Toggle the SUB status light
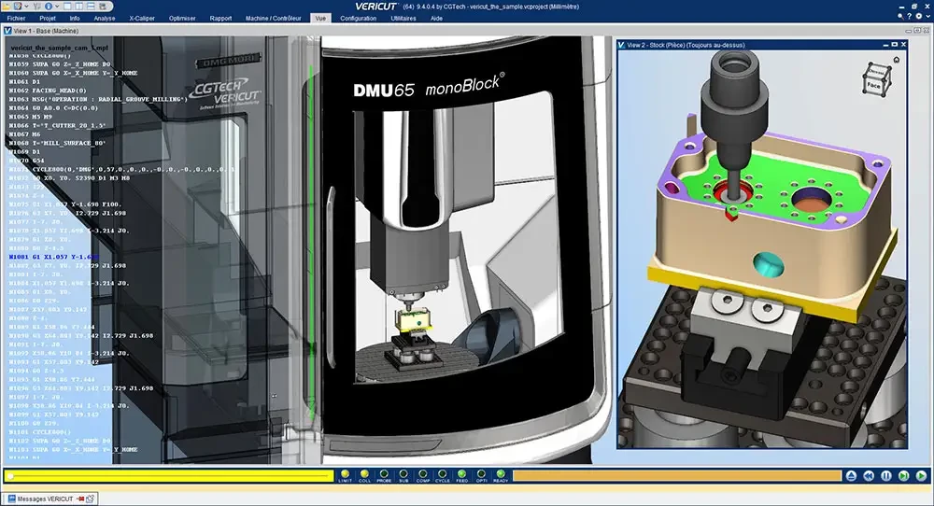This screenshot has height=506, width=934. pyautogui.click(x=403, y=475)
